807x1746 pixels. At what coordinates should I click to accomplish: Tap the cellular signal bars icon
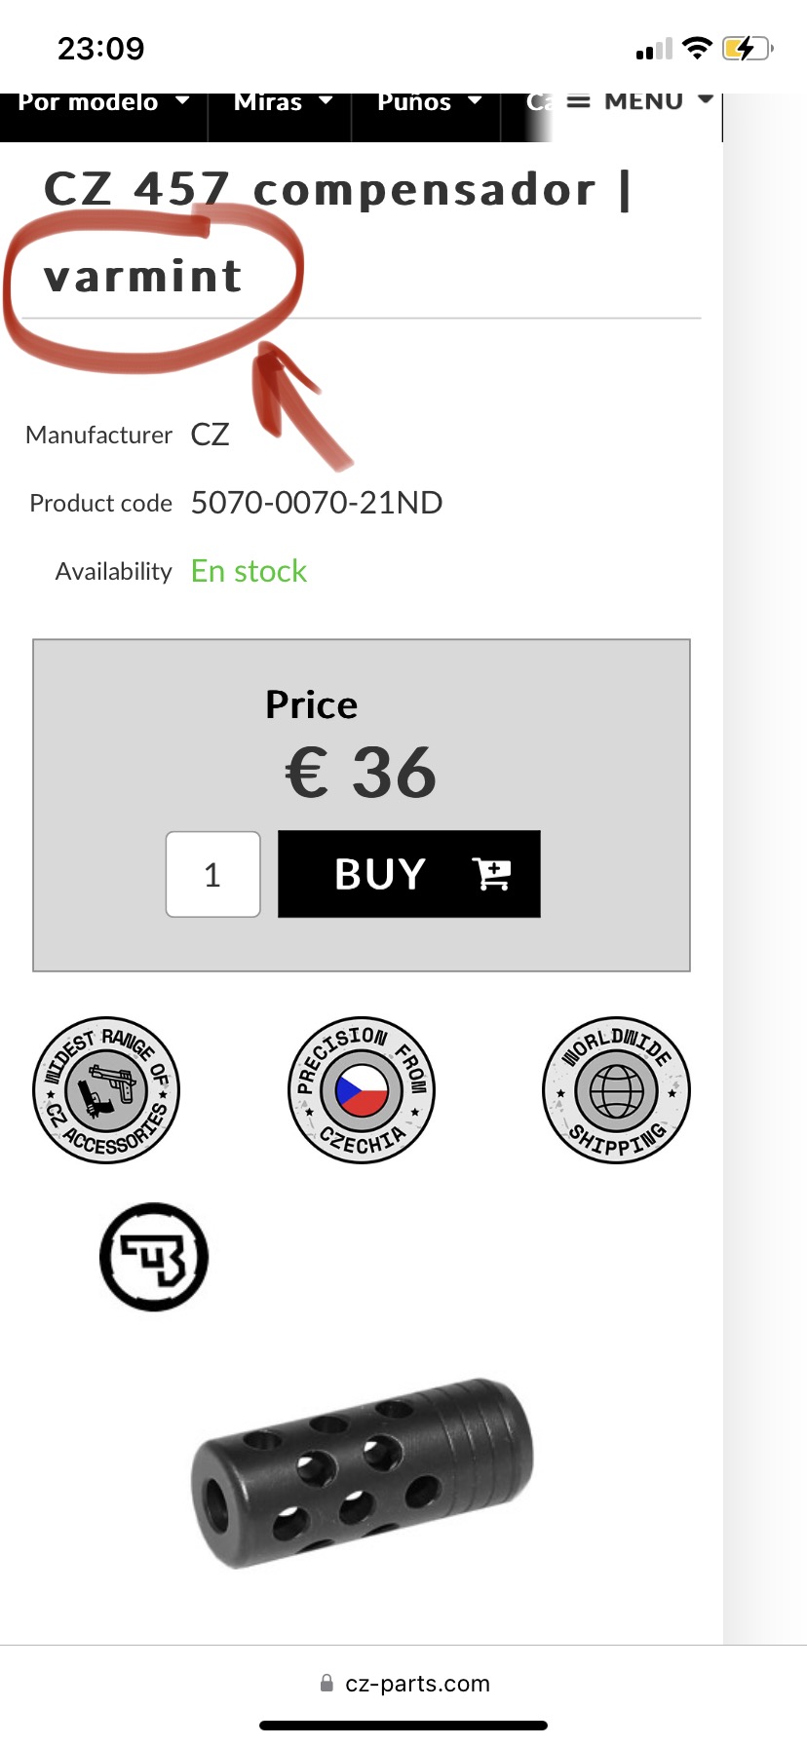pos(654,50)
